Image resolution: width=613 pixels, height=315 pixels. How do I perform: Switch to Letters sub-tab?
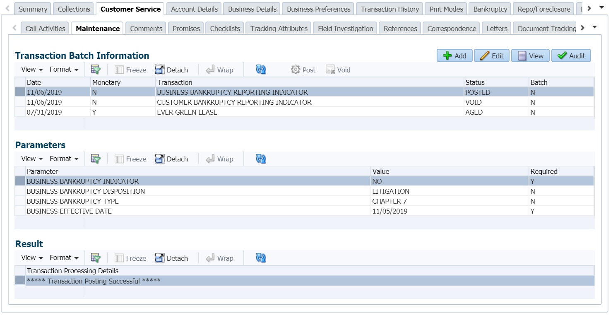point(497,29)
